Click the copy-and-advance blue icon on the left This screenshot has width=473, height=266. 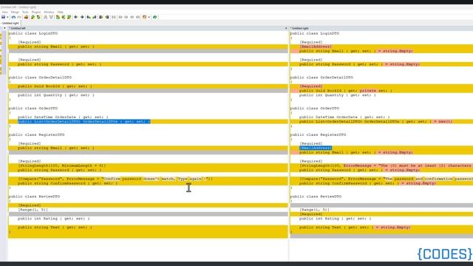click(89, 17)
